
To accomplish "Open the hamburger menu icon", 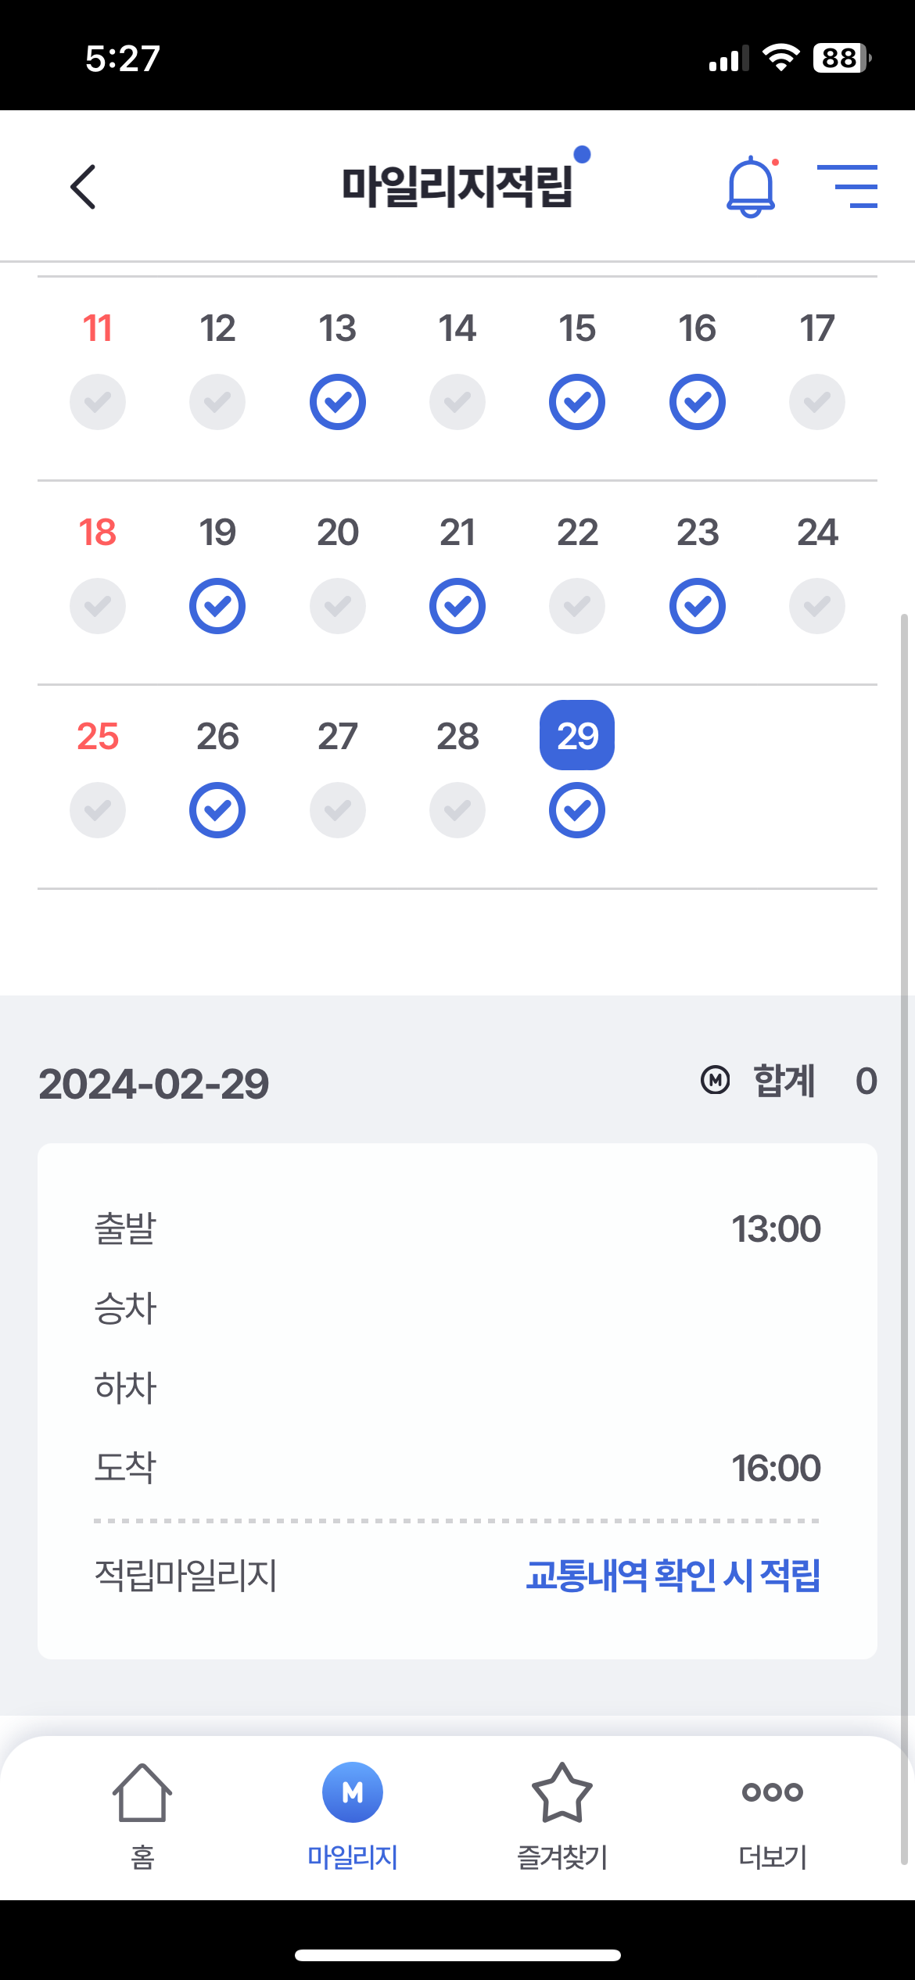I will 847,186.
